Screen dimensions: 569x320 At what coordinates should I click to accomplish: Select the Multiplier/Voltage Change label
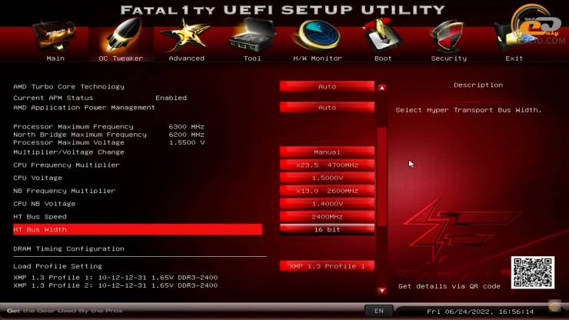point(68,152)
